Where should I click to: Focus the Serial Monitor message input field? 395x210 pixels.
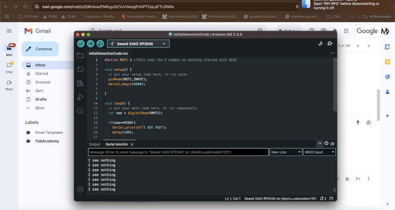[x=178, y=152]
